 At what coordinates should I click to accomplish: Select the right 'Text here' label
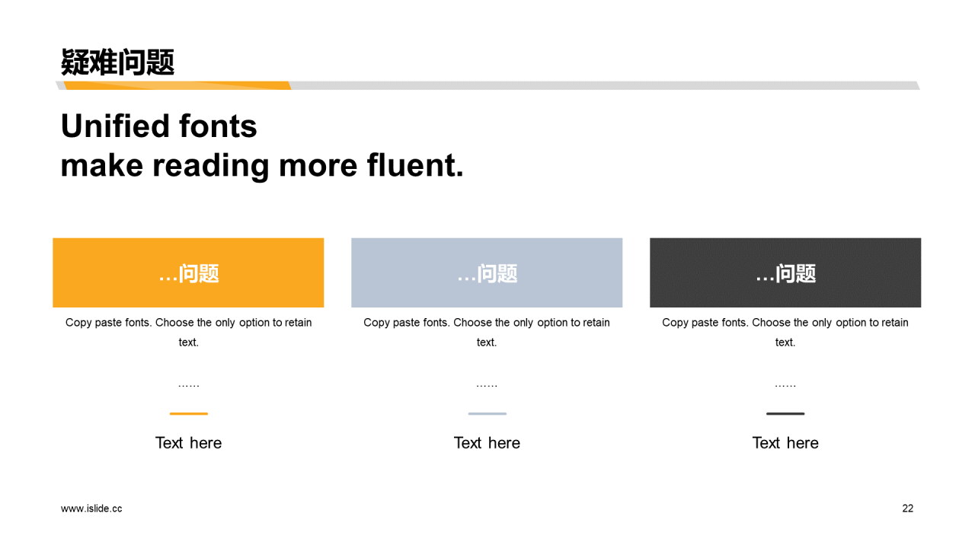point(785,443)
